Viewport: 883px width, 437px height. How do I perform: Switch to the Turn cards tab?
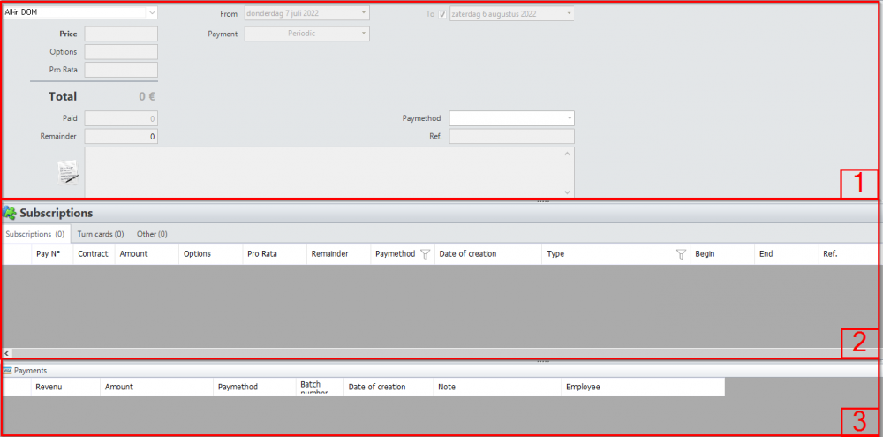click(x=100, y=234)
